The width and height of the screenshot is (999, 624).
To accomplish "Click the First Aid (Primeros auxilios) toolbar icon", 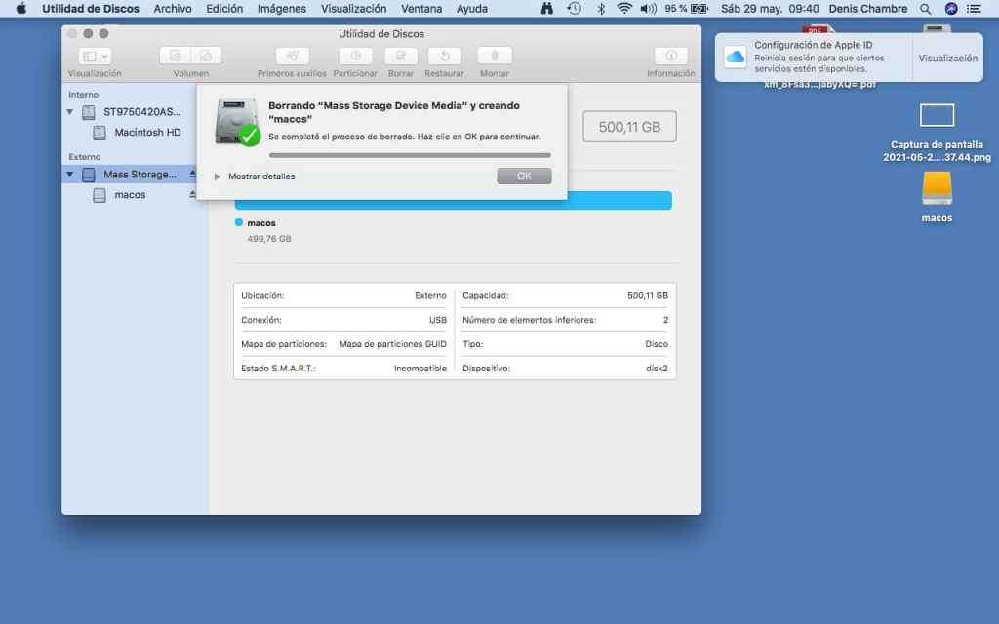I will (292, 57).
